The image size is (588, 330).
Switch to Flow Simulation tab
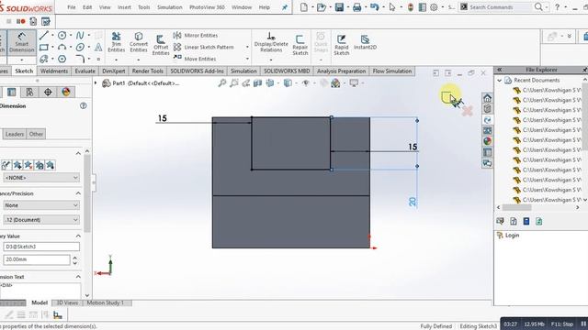tap(392, 71)
